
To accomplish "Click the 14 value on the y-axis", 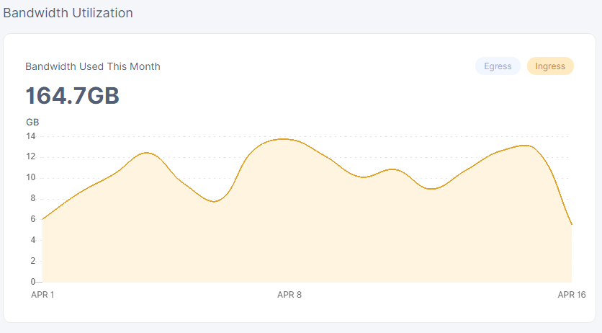I will [31, 136].
